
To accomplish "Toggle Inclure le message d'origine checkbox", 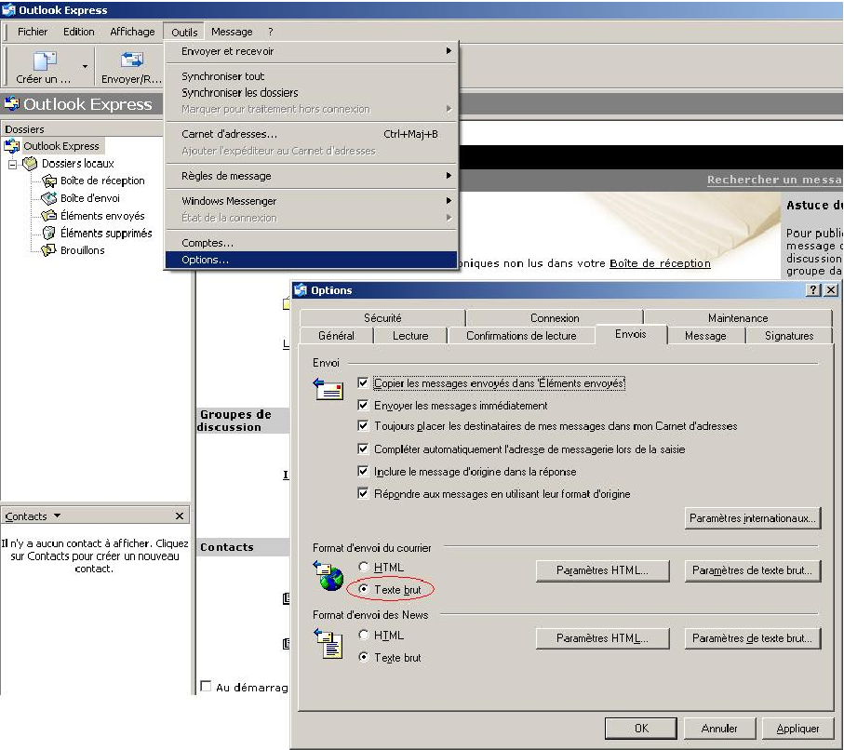I will pos(363,471).
